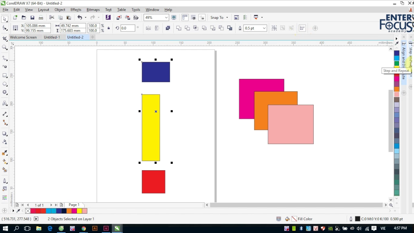This screenshot has height=233, width=414.
Task: Click the Group objects icon
Action: pyautogui.click(x=274, y=28)
